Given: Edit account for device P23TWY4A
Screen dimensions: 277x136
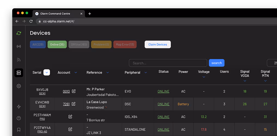Looking at the screenshot, I should point(70,129).
